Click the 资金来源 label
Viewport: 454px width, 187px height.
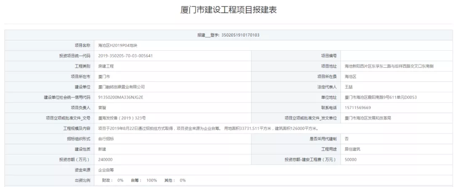(x=82, y=170)
